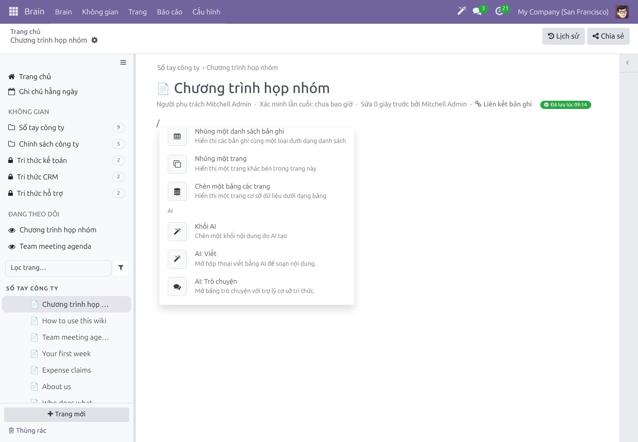Viewport: 638px width, 442px height.
Task: Open the Thùng rác trash link
Action: tap(28, 430)
